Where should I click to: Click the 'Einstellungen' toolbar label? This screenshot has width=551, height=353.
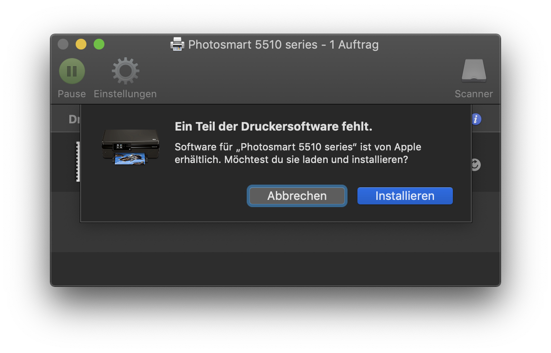(125, 94)
